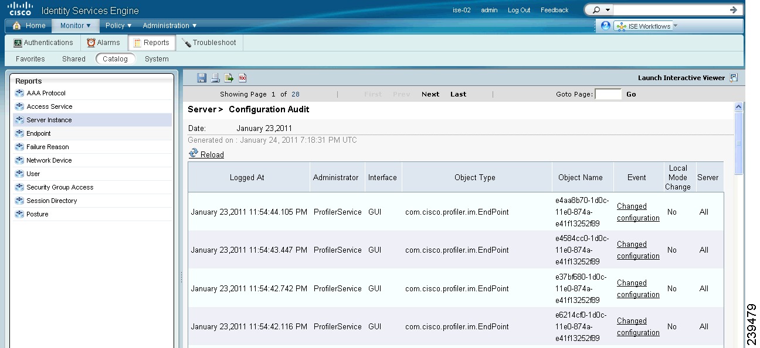This screenshot has width=760, height=348.
Task: Click the Network Device report icon
Action: tap(19, 160)
